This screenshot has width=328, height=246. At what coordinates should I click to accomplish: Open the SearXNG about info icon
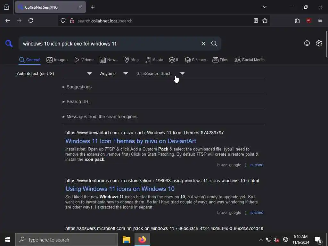(x=307, y=43)
